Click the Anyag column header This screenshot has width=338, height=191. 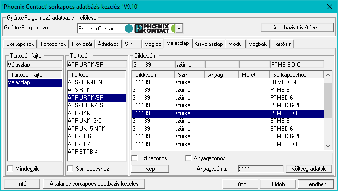point(222,75)
